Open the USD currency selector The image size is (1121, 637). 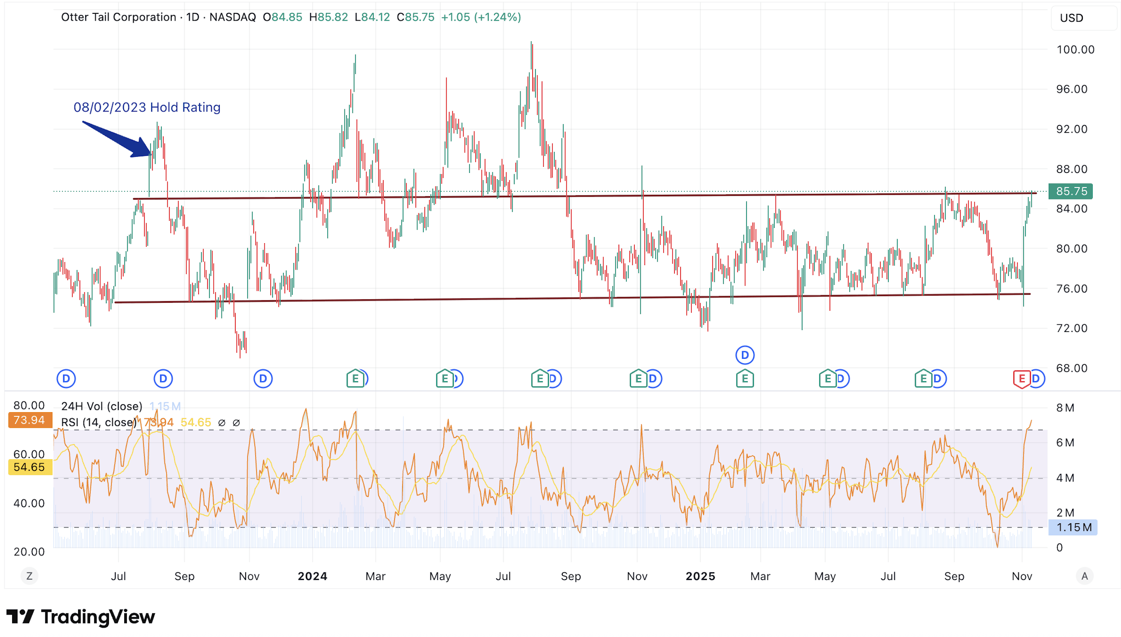[1072, 17]
